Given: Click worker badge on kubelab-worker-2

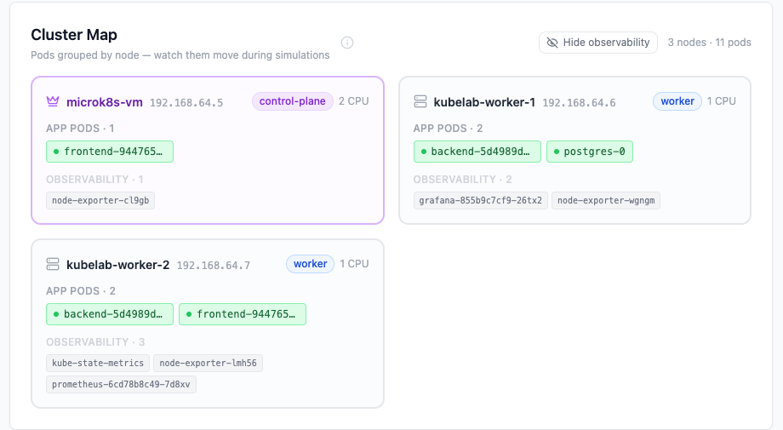Looking at the screenshot, I should point(310,264).
